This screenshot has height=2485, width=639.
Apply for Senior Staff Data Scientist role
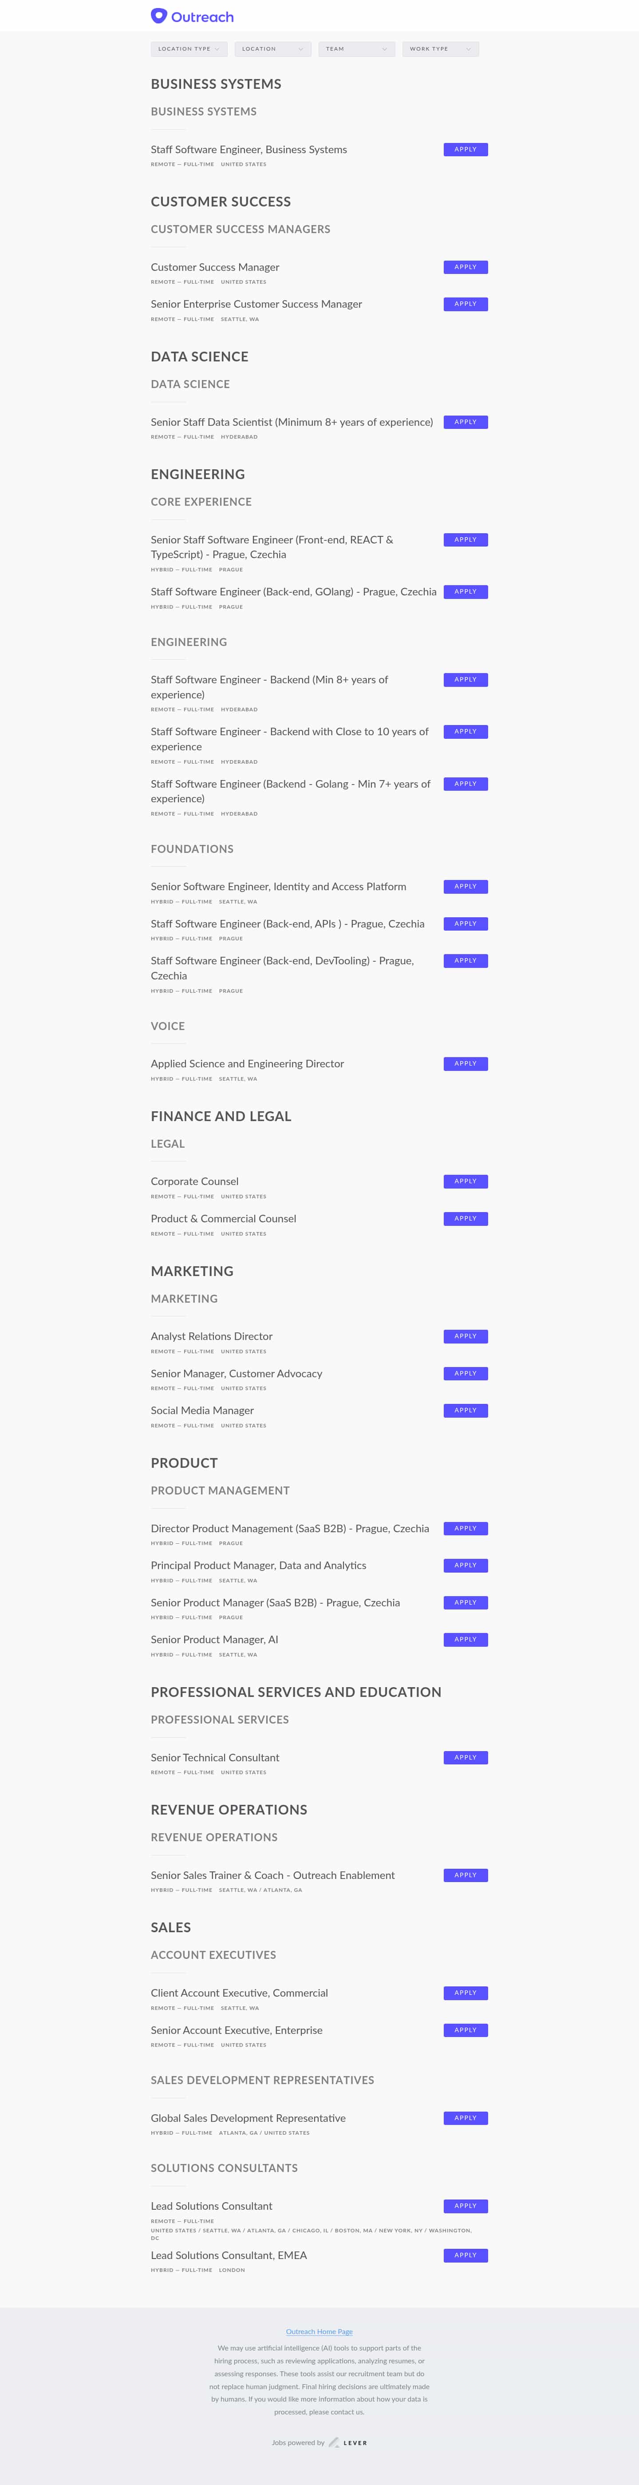465,421
